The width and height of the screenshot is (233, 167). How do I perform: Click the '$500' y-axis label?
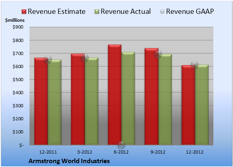coord(18,80)
